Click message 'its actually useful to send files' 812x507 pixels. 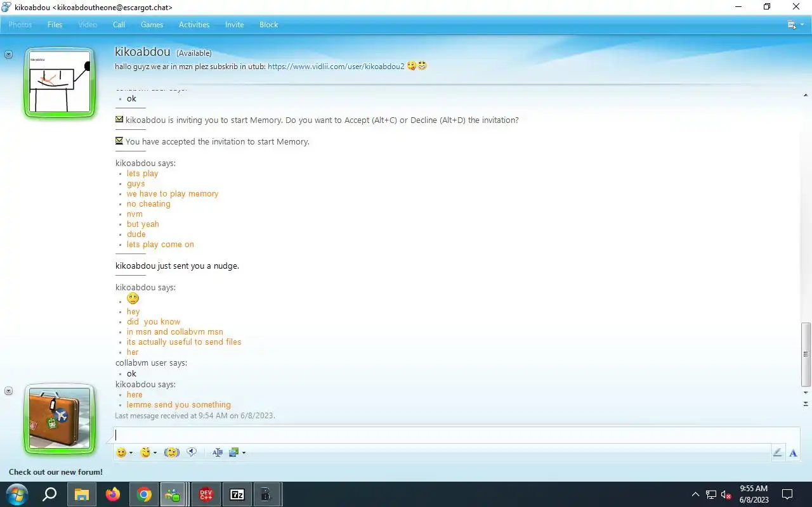[x=184, y=342]
